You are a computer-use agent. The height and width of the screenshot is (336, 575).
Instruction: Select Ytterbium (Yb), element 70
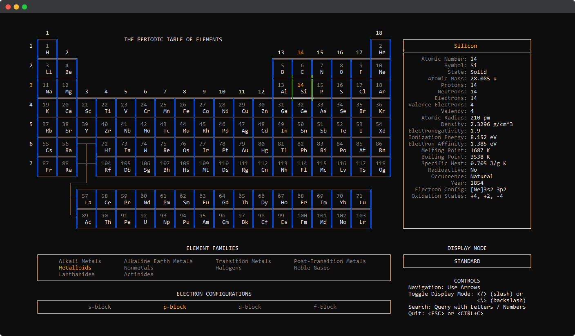tap(341, 199)
